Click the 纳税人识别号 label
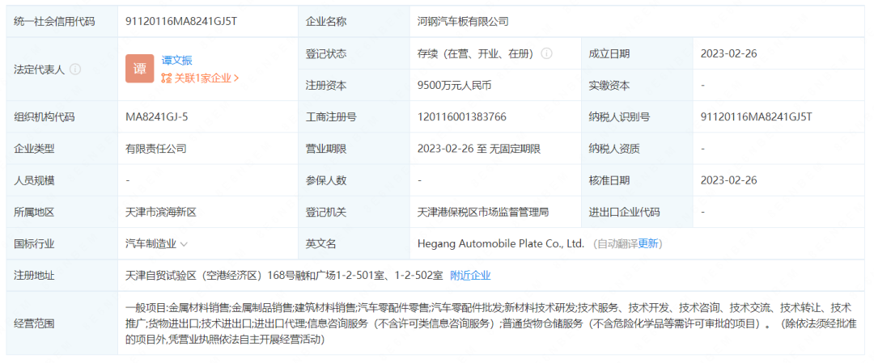The width and height of the screenshot is (874, 363). [619, 117]
